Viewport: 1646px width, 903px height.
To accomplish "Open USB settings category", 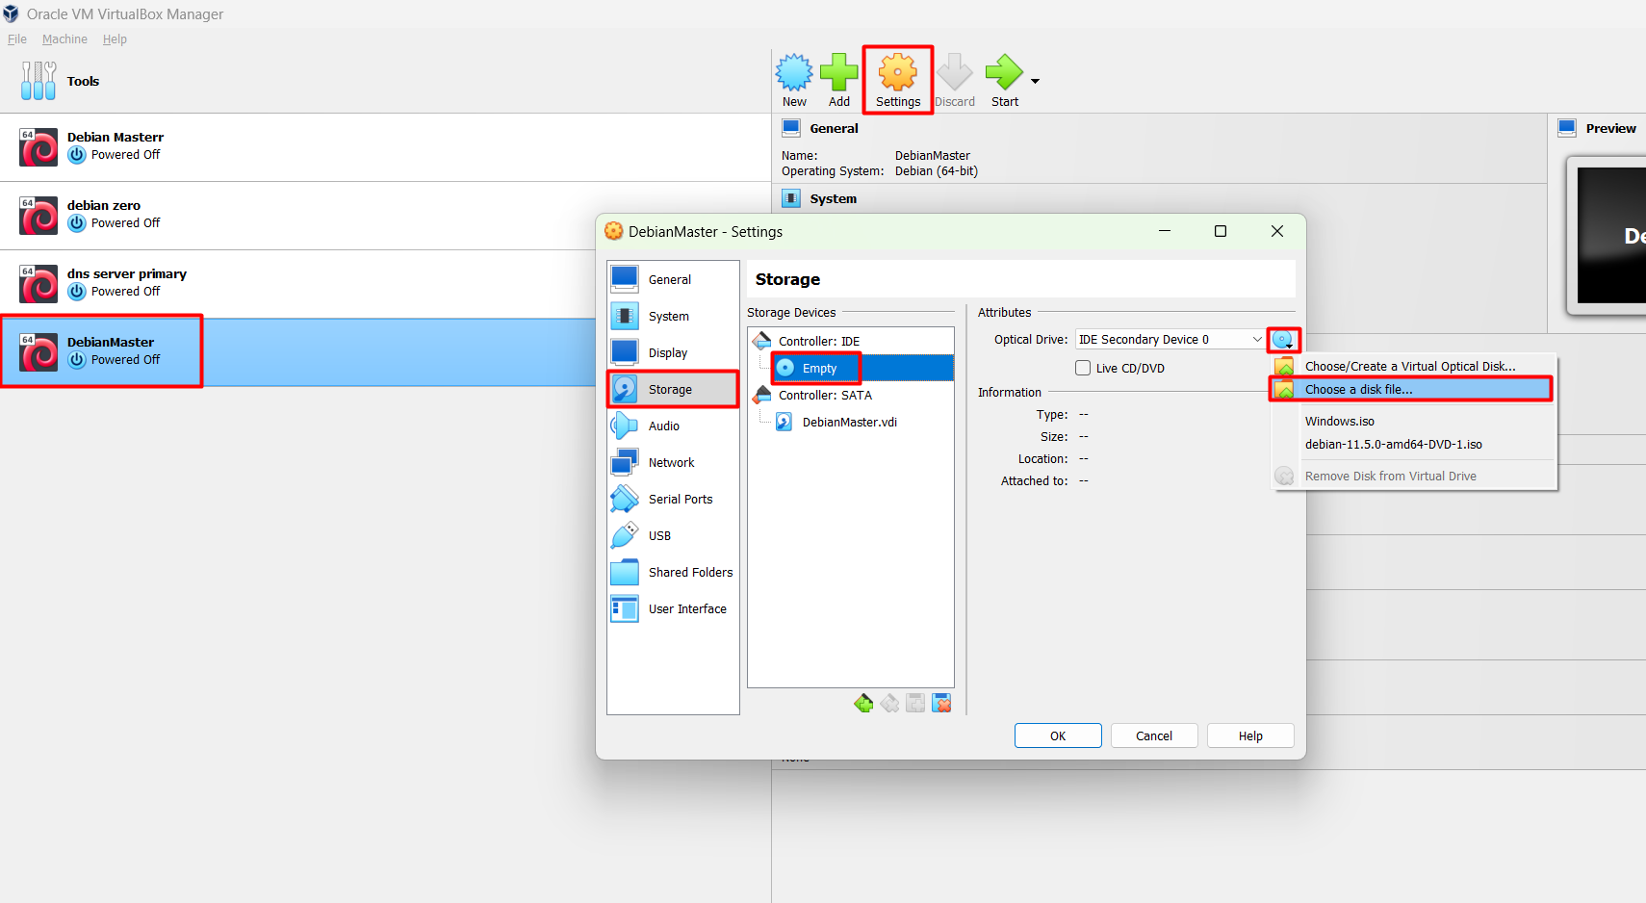I will [673, 535].
